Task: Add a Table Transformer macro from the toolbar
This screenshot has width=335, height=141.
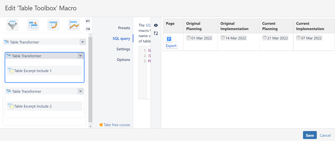Action: [x=33, y=25]
